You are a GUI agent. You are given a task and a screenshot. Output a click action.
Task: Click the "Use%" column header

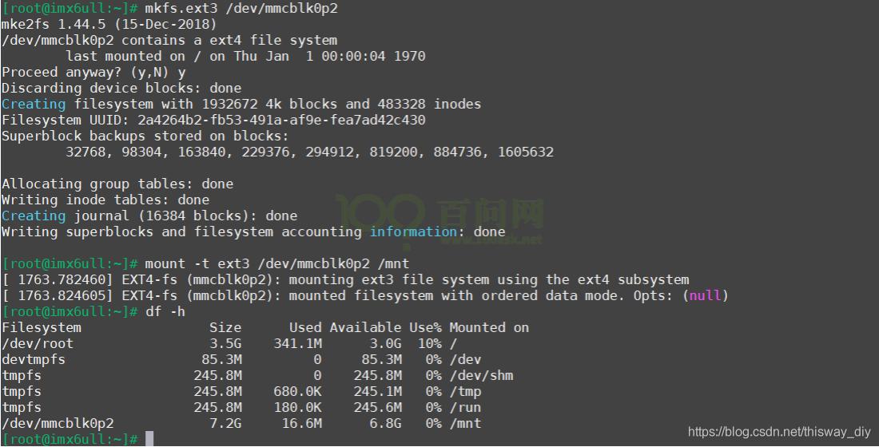point(425,327)
